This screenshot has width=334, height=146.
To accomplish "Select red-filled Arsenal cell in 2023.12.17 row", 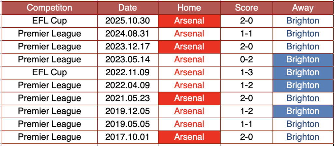I will [189, 47].
